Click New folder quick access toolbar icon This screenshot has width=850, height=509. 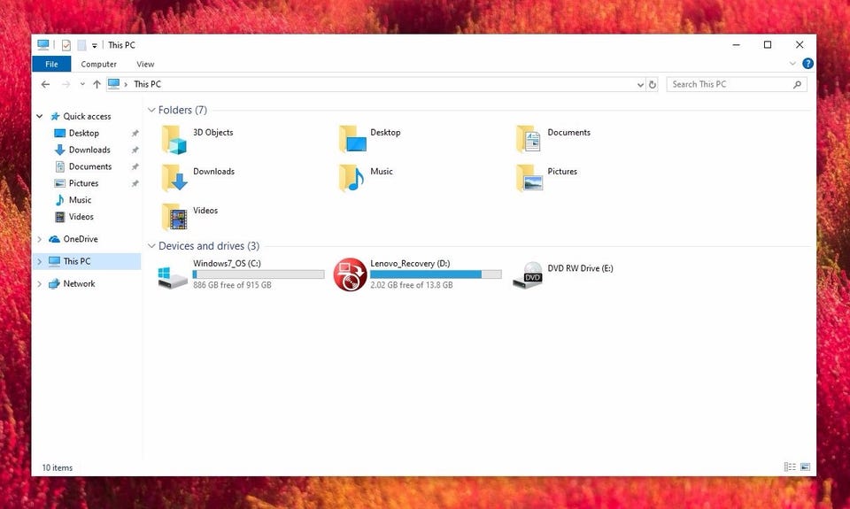(x=81, y=45)
